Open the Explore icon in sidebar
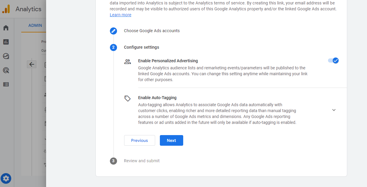The height and width of the screenshot is (187, 367). click(x=6, y=56)
